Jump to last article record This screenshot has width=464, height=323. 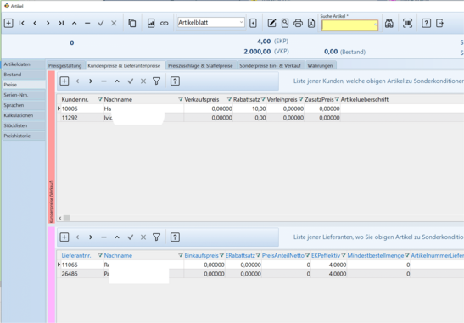61,23
